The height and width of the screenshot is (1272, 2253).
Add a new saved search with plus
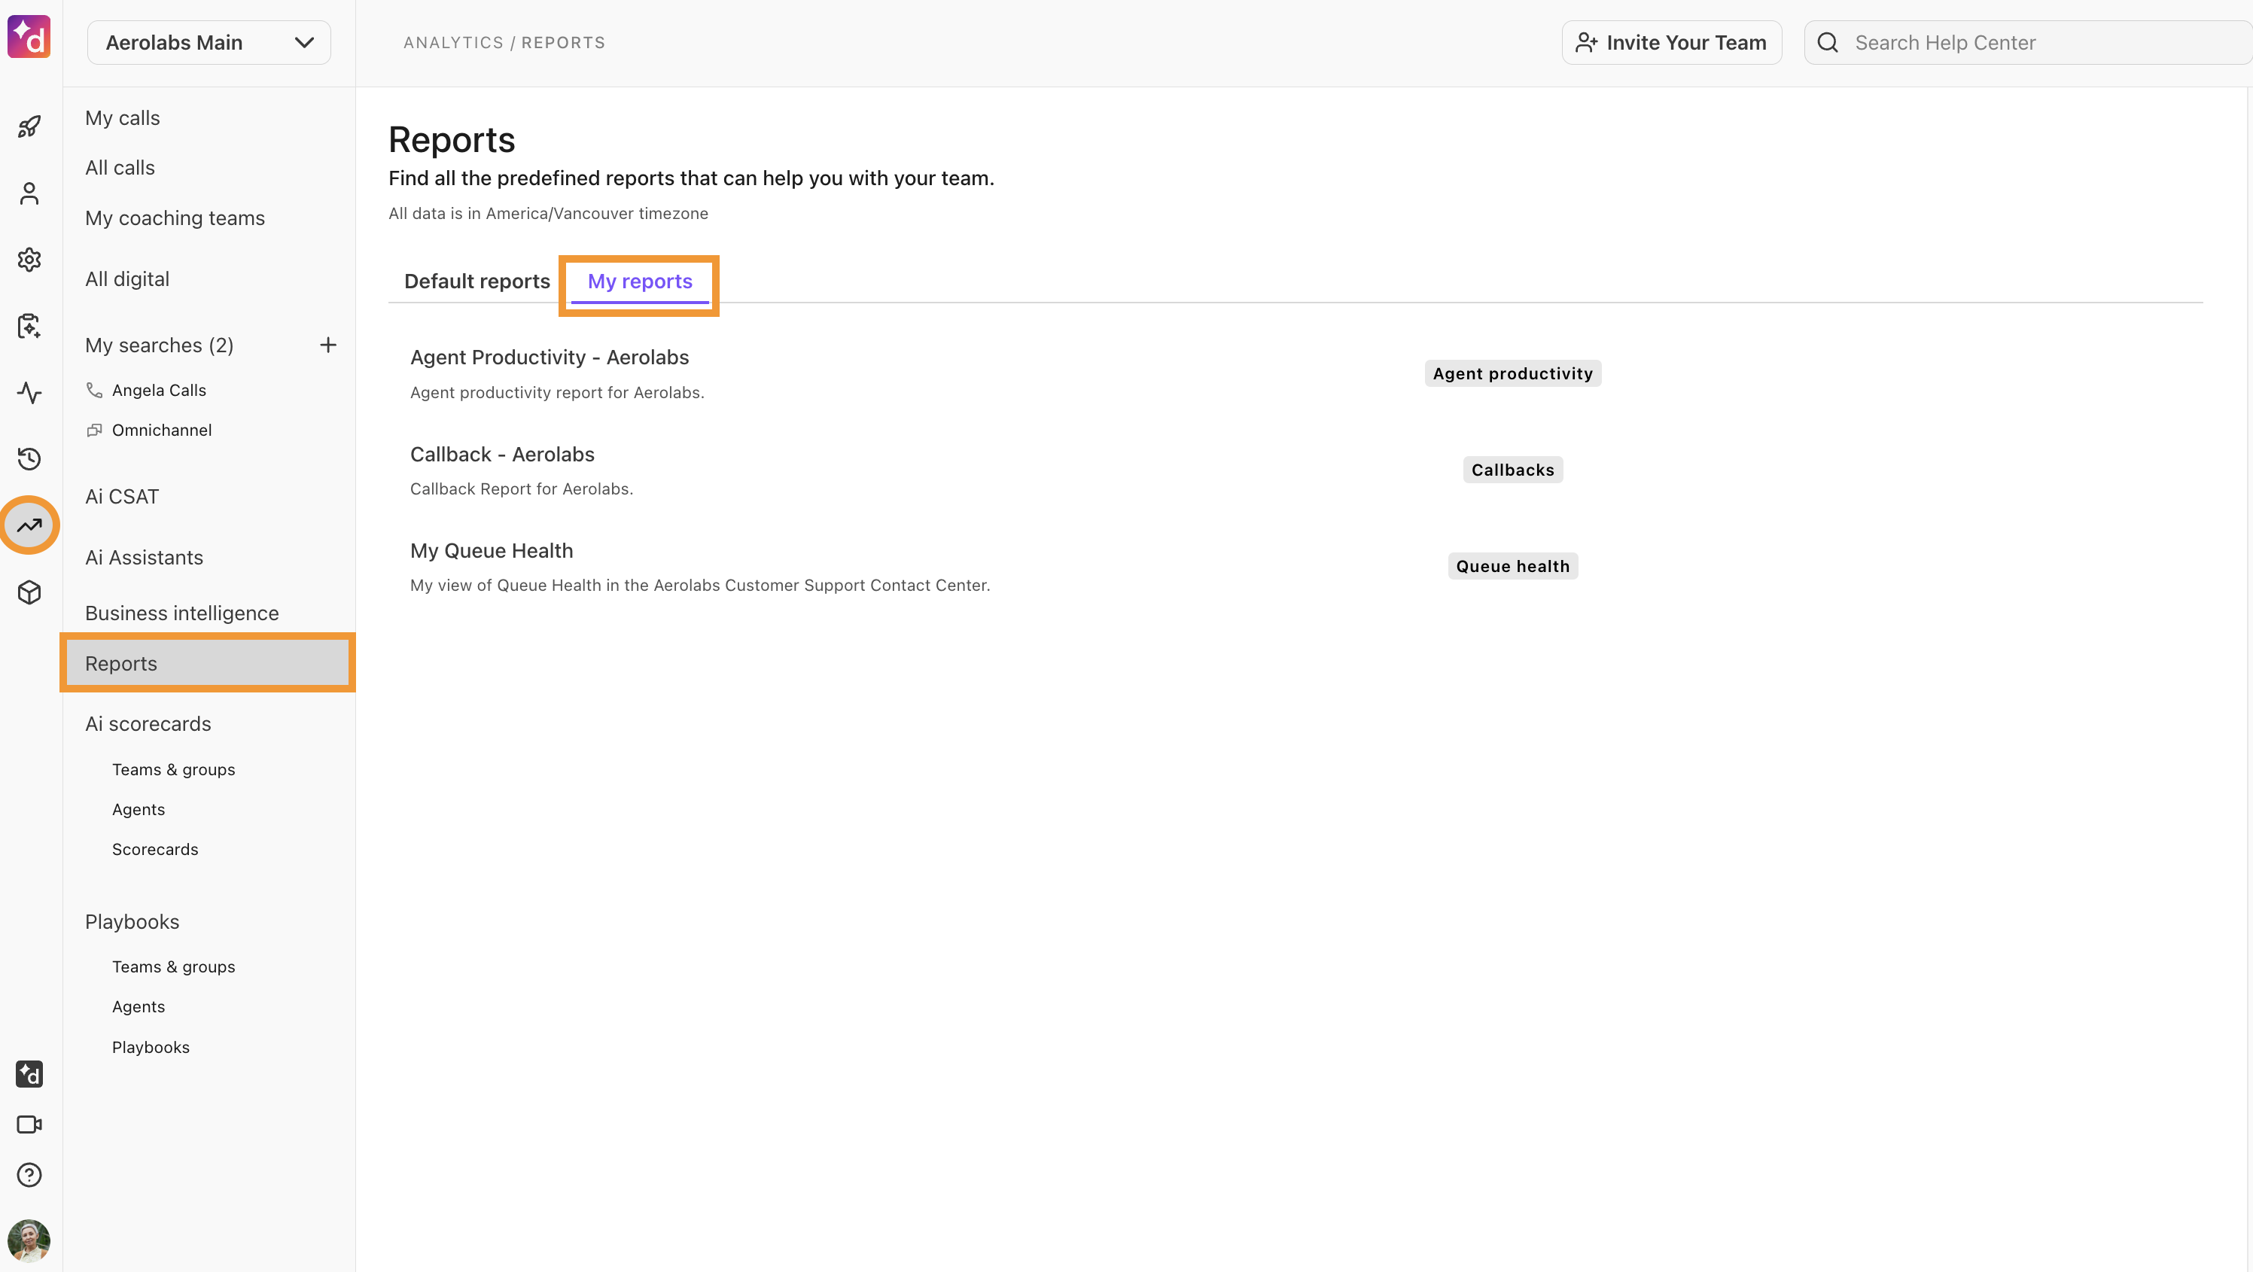click(328, 345)
